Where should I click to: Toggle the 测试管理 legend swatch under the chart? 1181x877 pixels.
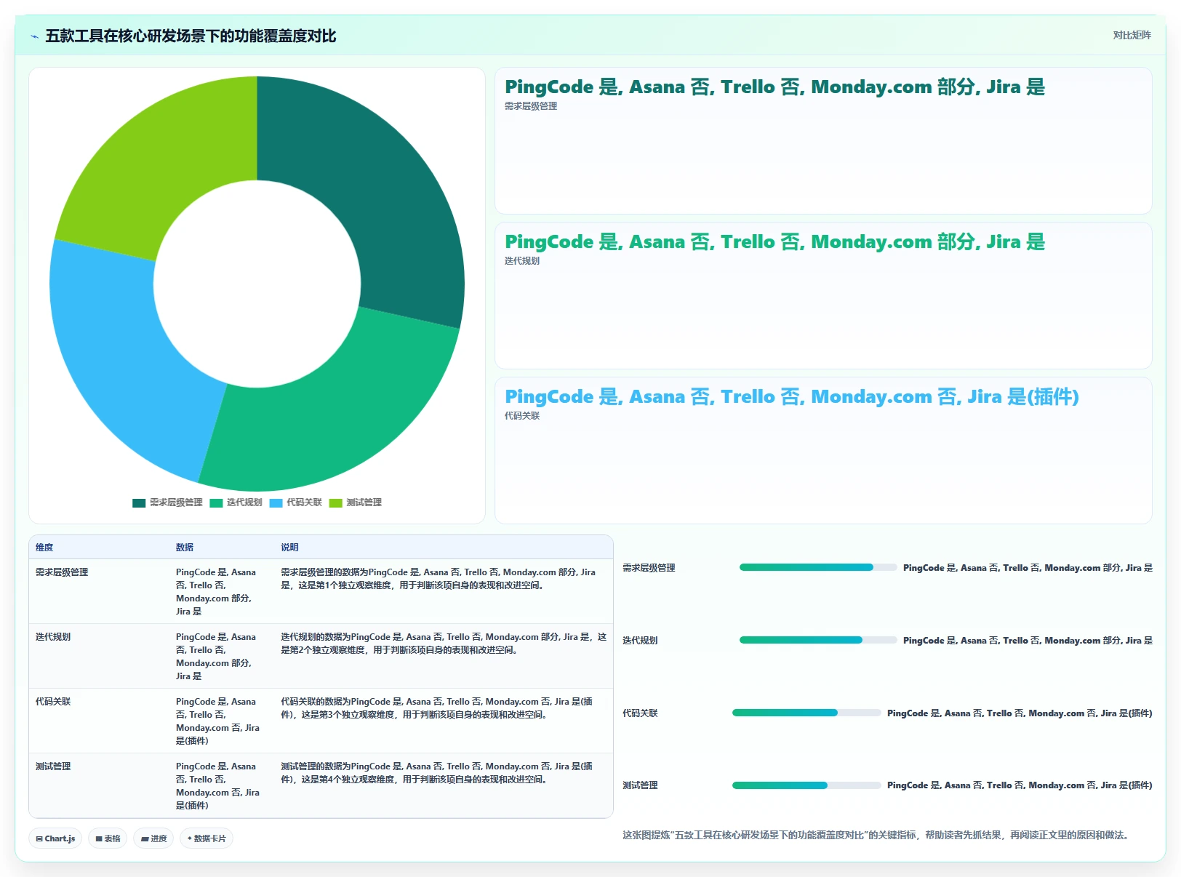(335, 502)
